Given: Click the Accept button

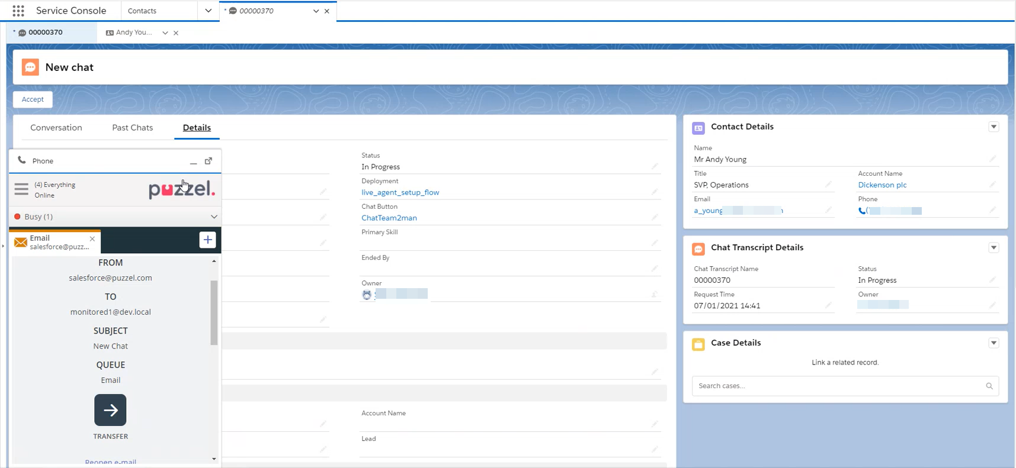Looking at the screenshot, I should (x=33, y=99).
